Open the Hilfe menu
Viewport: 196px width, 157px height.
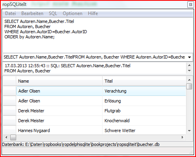93,13
